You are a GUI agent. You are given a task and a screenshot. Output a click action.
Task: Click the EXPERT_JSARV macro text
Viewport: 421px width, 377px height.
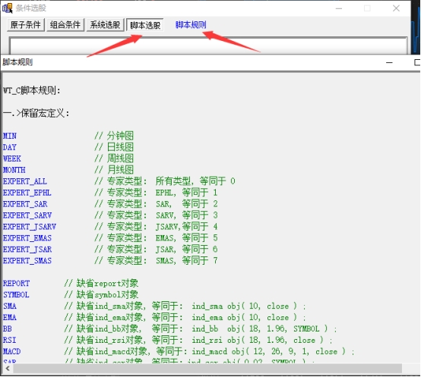pyautogui.click(x=30, y=227)
